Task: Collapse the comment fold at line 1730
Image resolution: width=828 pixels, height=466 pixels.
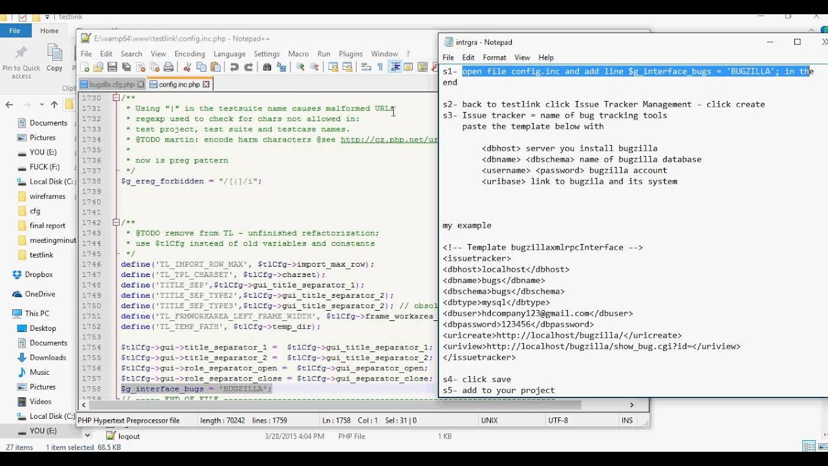Action: [115, 98]
